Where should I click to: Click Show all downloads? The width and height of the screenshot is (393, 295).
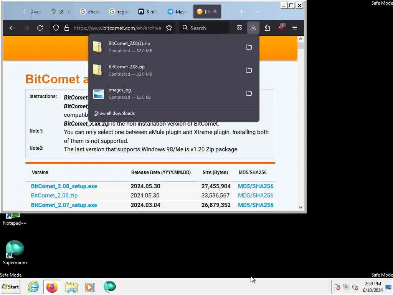click(x=114, y=113)
